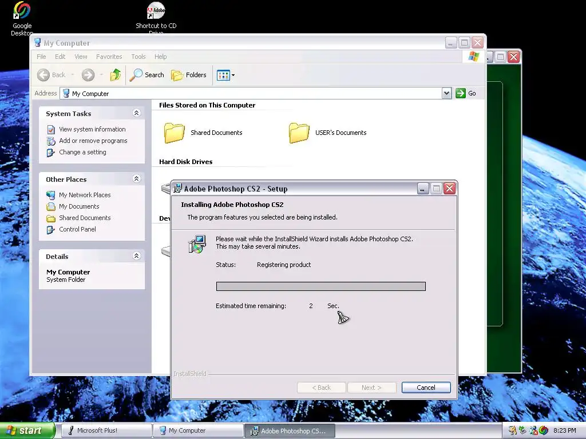
Task: Collapse the Other Places panel
Action: 136,179
